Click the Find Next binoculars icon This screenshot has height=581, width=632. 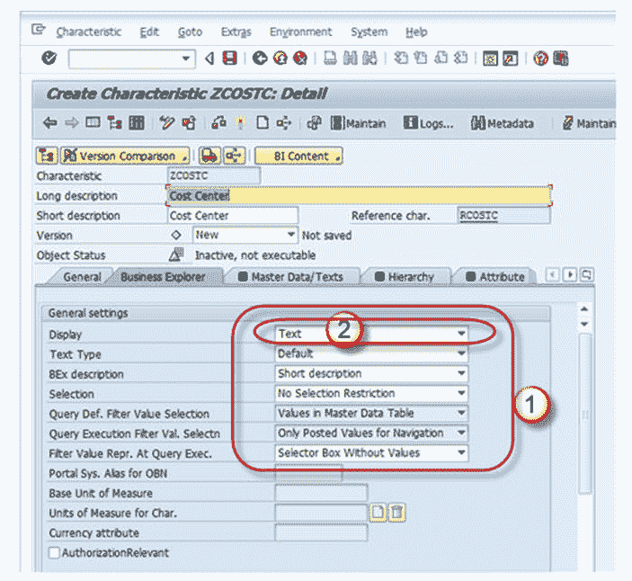(369, 58)
